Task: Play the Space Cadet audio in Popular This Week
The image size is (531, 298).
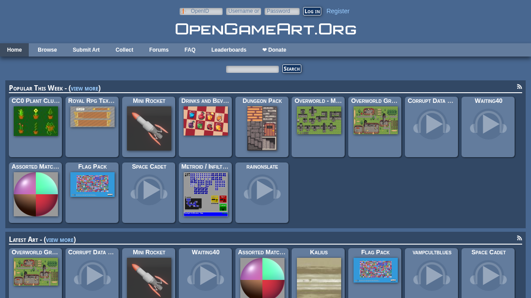Action: [149, 190]
